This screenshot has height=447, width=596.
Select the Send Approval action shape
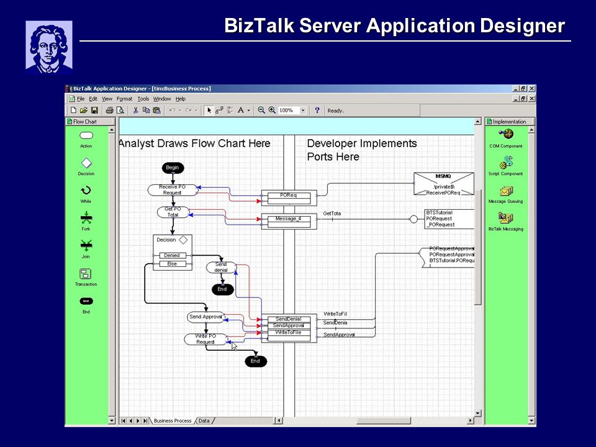pos(206,317)
